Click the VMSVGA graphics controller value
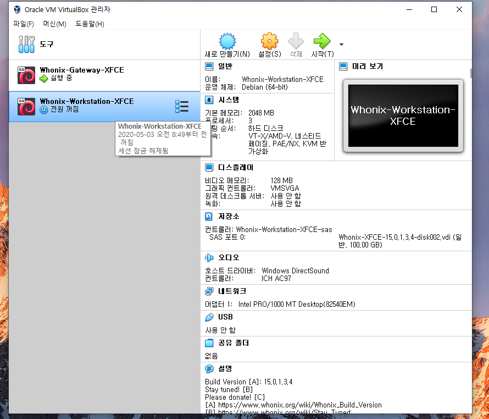The image size is (489, 419). tap(285, 188)
